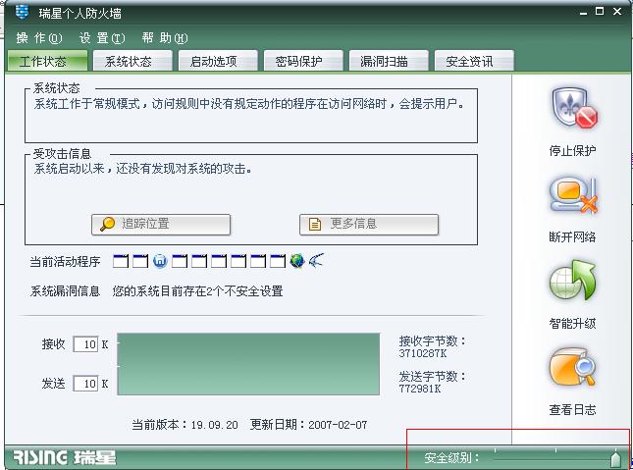Switch to the 安全资讯 tab
The image size is (633, 470).
pyautogui.click(x=474, y=61)
